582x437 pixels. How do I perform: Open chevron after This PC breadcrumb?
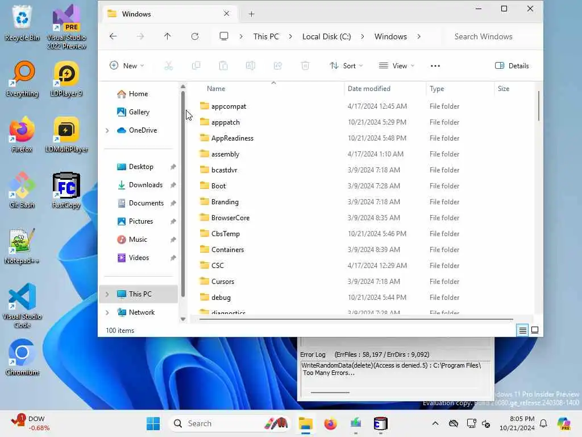tap(290, 36)
